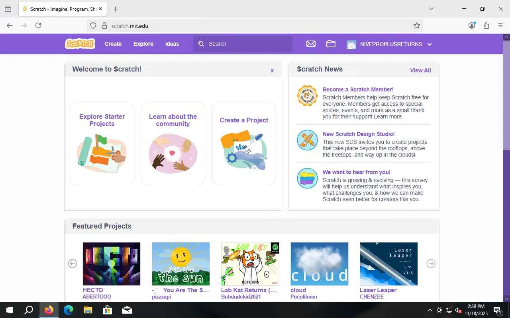510x318 pixels.
Task: Click the survey news icon
Action: (x=307, y=178)
